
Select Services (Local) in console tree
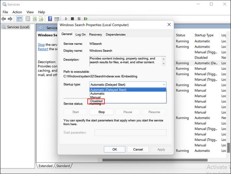[18, 27]
